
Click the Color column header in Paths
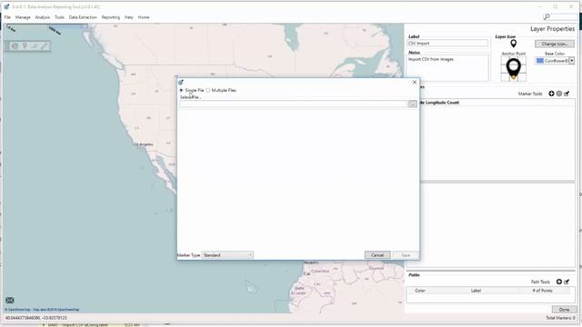[x=420, y=291]
